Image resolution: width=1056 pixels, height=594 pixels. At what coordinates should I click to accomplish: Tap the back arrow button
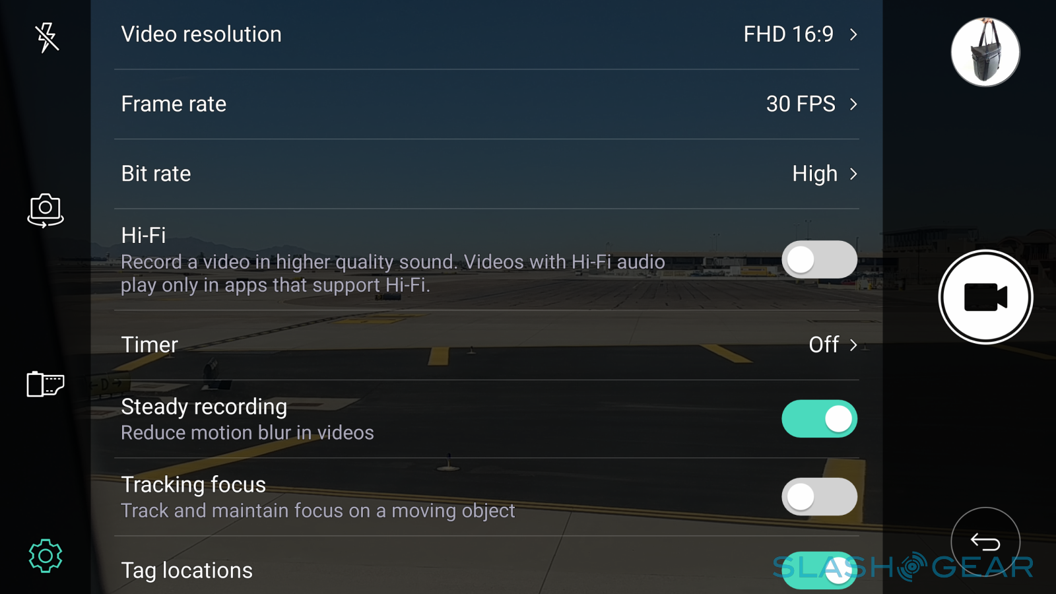[985, 542]
